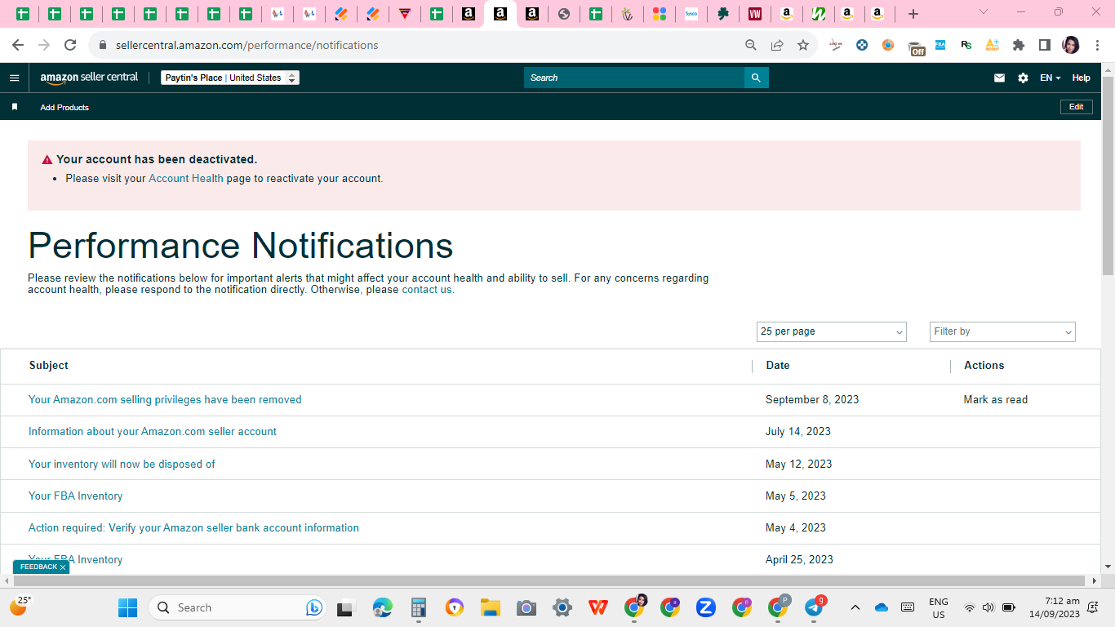Image resolution: width=1115 pixels, height=627 pixels.
Task: Click the bookmark icon beside Add Products
Action: click(15, 107)
